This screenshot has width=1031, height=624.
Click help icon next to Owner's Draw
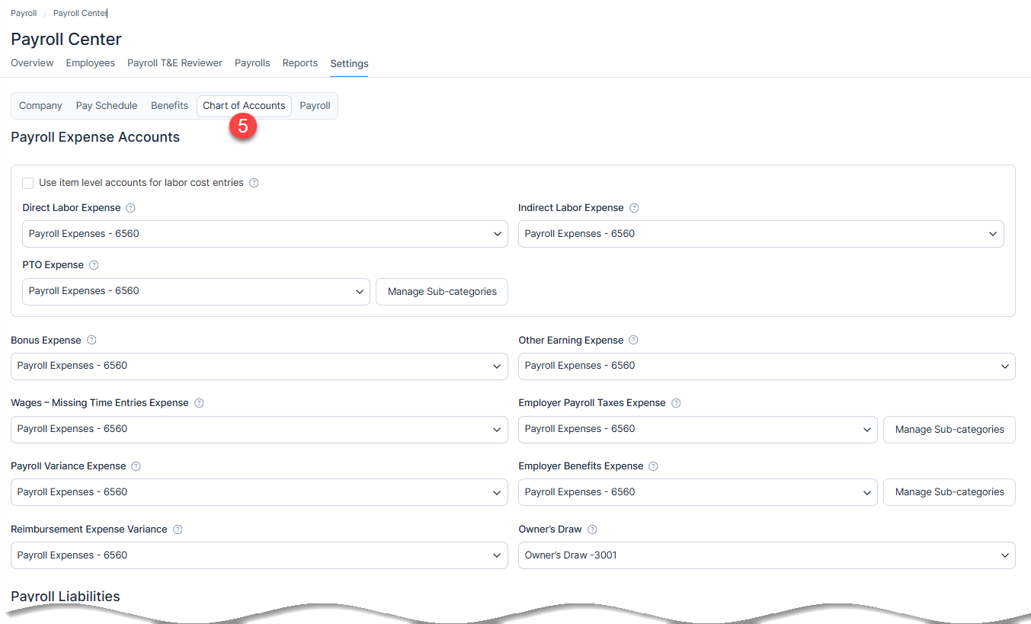[x=592, y=530]
